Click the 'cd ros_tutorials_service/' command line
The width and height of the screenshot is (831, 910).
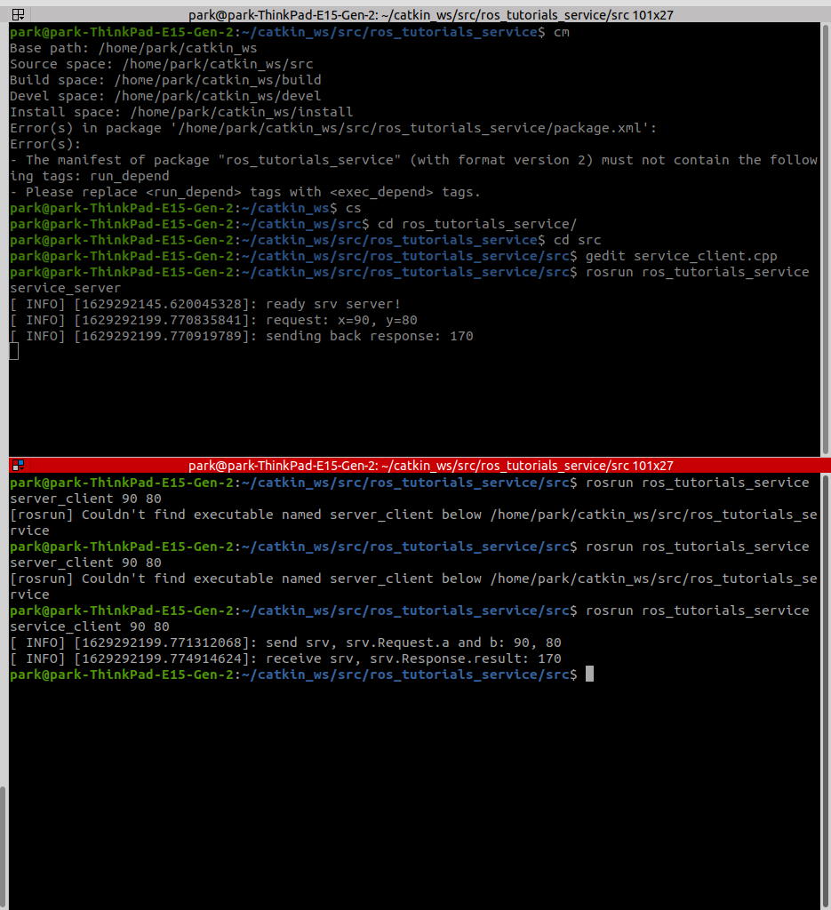(x=477, y=224)
